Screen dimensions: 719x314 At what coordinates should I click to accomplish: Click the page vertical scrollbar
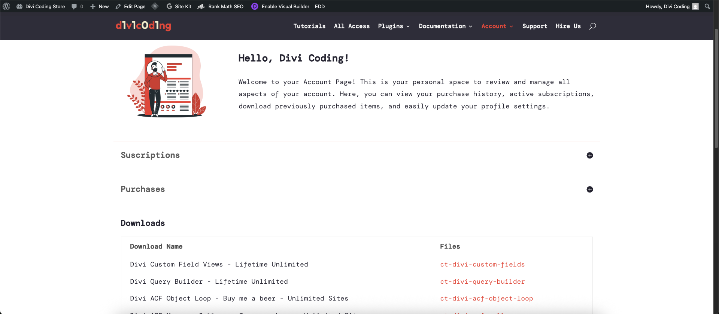[716, 88]
